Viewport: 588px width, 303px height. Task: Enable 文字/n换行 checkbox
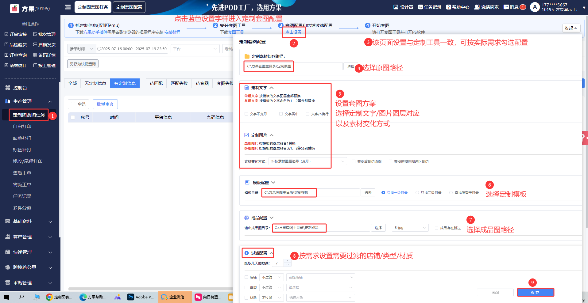[308, 114]
